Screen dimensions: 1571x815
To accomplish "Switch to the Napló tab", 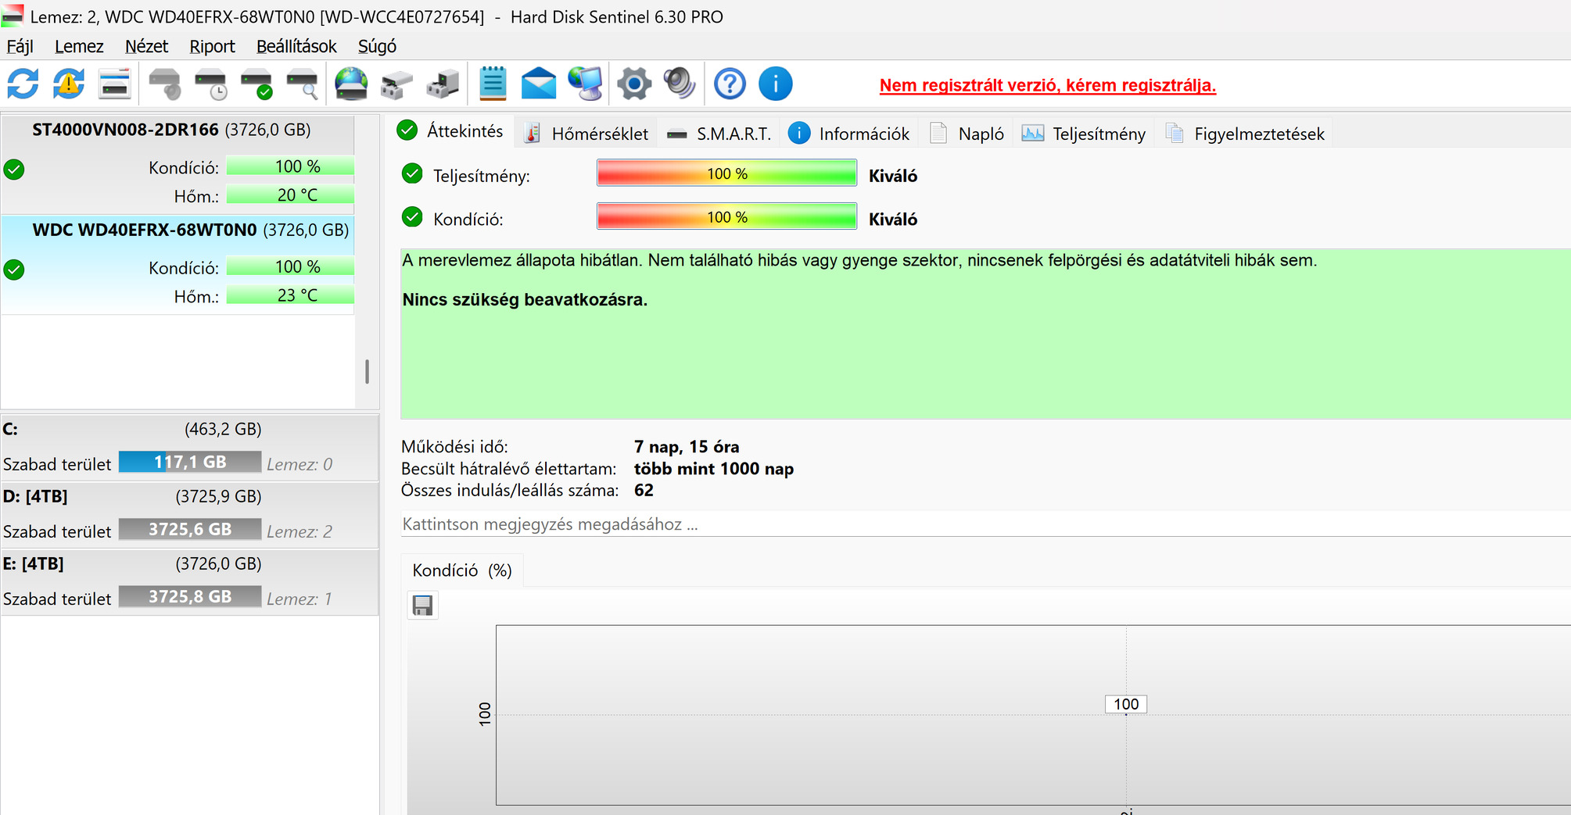I will (x=967, y=134).
